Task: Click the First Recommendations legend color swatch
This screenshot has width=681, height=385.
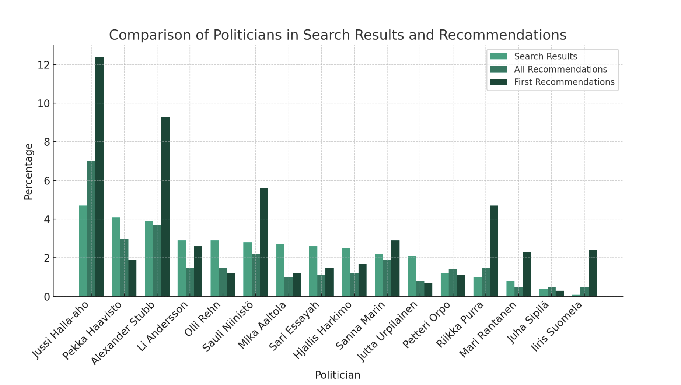Action: [x=499, y=82]
